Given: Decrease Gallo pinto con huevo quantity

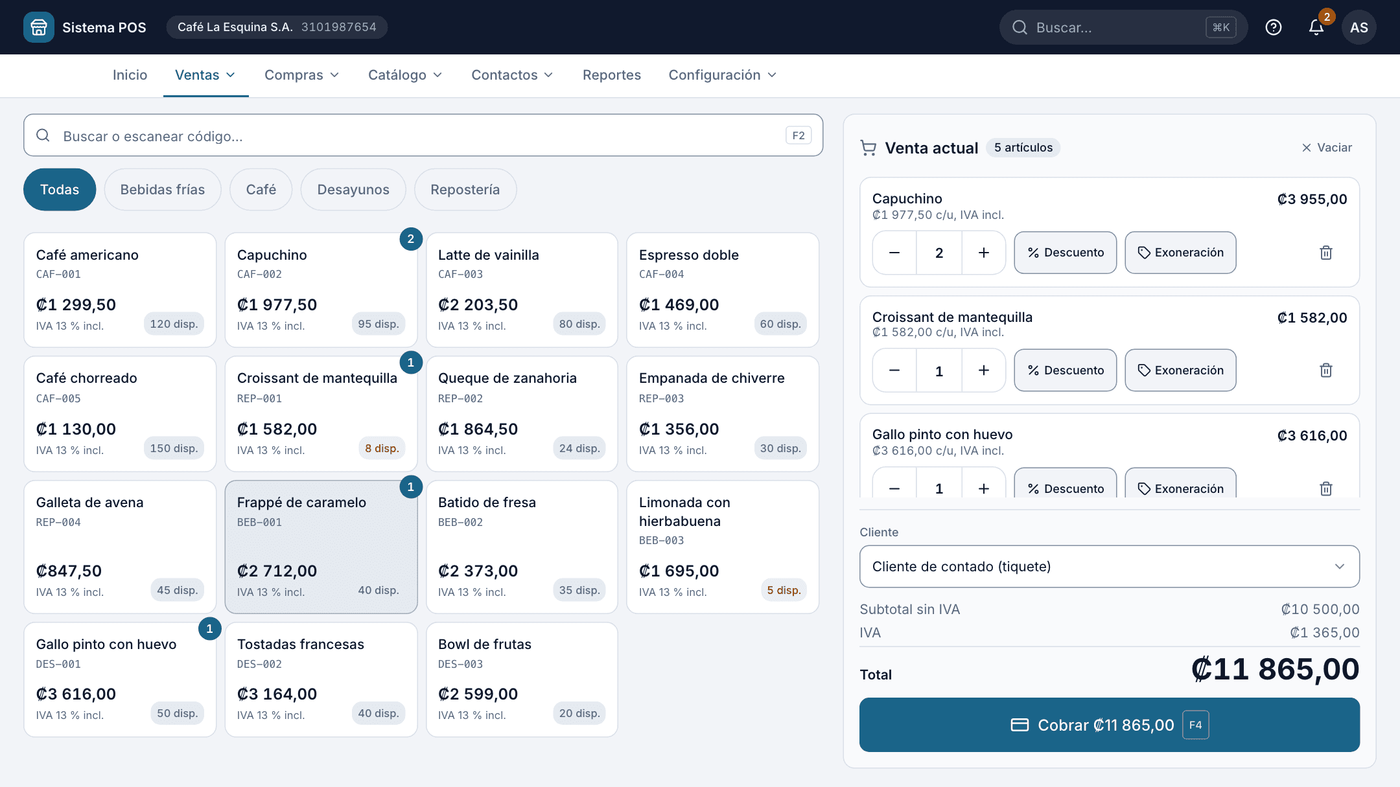Looking at the screenshot, I should tap(894, 488).
